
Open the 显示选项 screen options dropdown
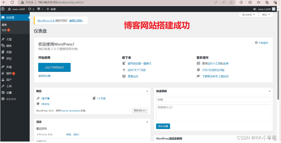[248, 15]
